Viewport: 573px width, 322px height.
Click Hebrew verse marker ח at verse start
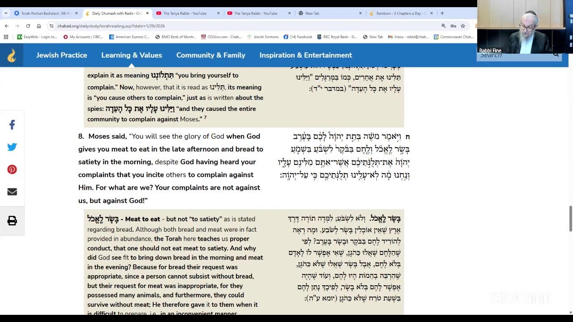(408, 137)
